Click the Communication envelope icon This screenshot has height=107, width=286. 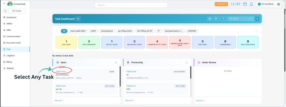(4, 36)
